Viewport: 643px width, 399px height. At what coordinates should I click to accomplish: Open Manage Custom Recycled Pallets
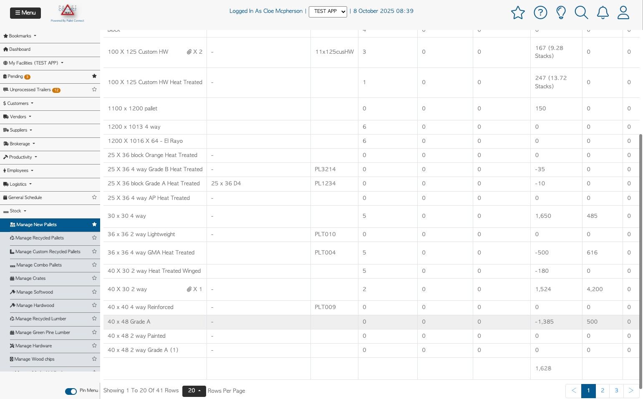pos(45,252)
